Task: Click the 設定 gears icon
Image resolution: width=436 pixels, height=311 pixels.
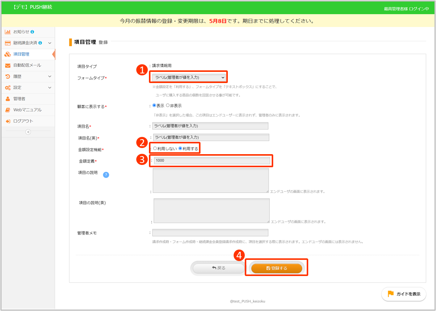Action: (8, 88)
